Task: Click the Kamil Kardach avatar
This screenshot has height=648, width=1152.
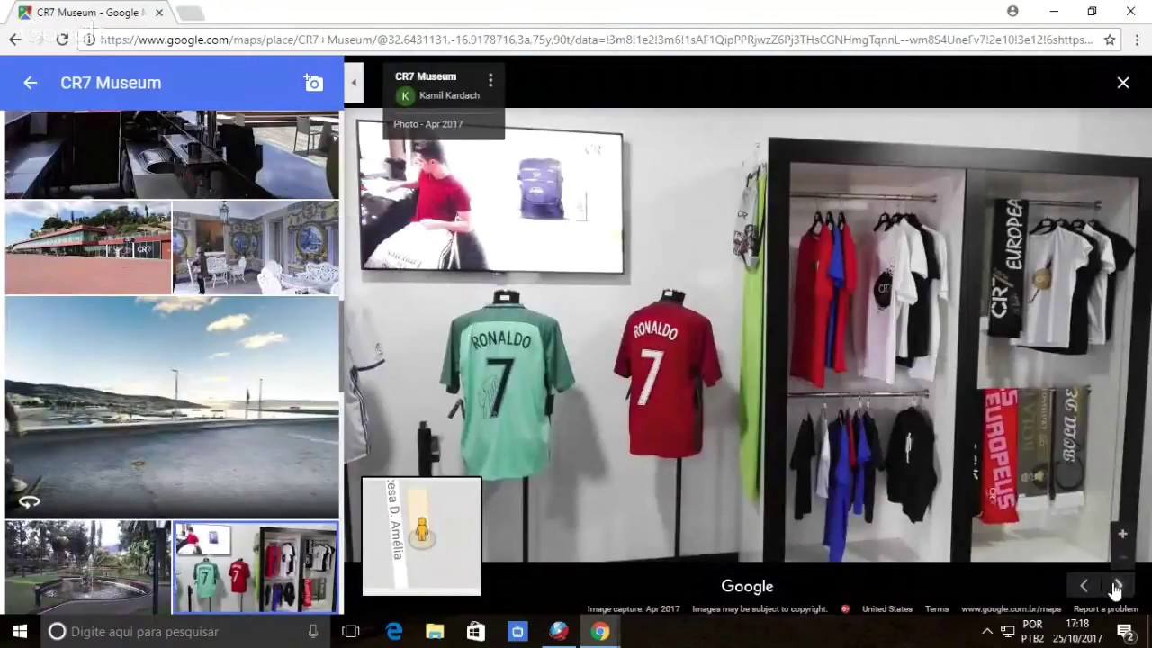Action: tap(405, 95)
